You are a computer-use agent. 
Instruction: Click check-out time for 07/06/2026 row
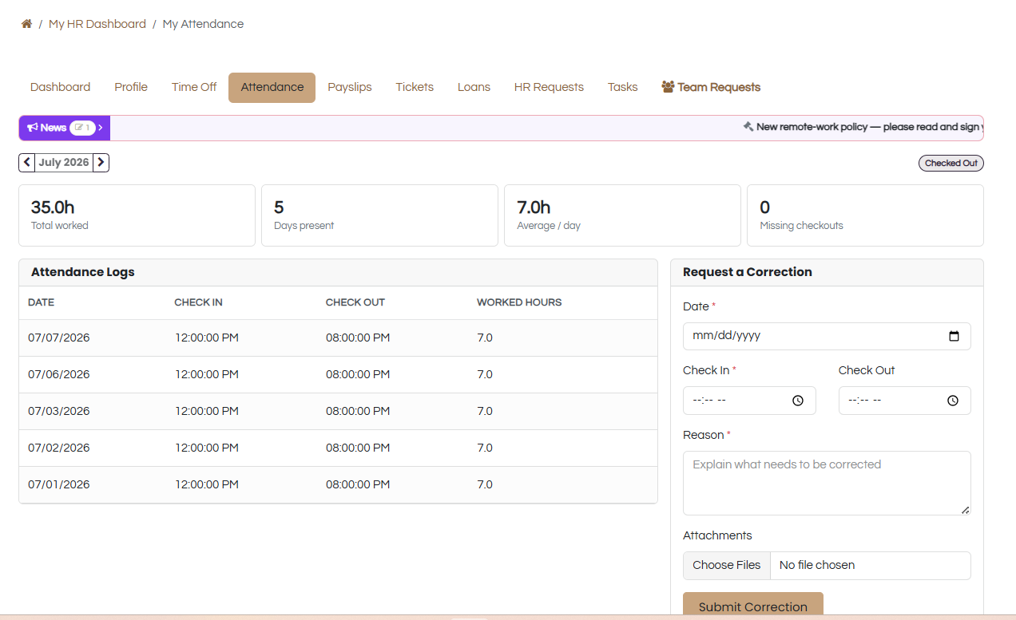[358, 374]
